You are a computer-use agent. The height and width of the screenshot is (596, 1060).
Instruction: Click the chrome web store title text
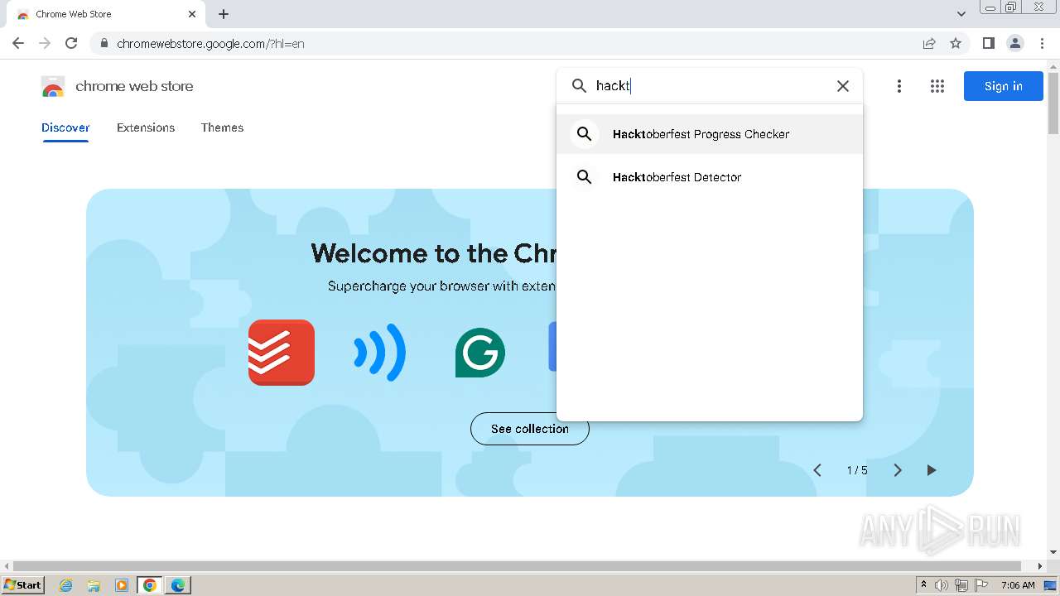pyautogui.click(x=134, y=86)
